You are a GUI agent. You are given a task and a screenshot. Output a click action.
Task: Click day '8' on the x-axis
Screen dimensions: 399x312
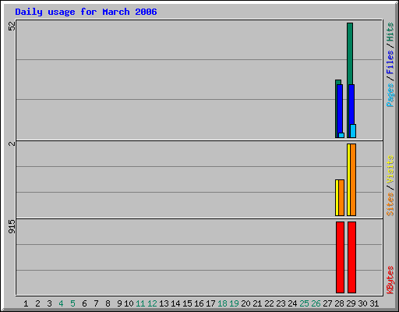[108, 303]
